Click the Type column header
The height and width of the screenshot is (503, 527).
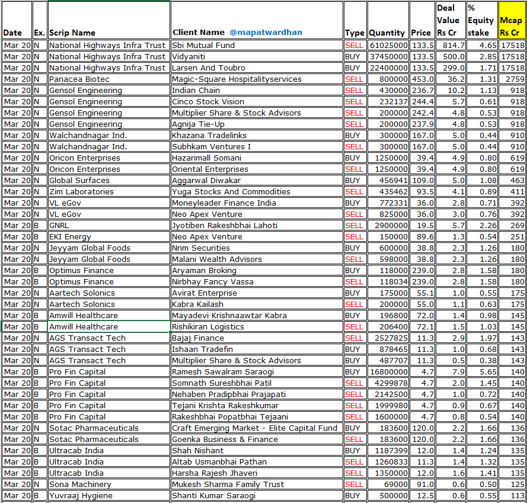click(x=355, y=20)
